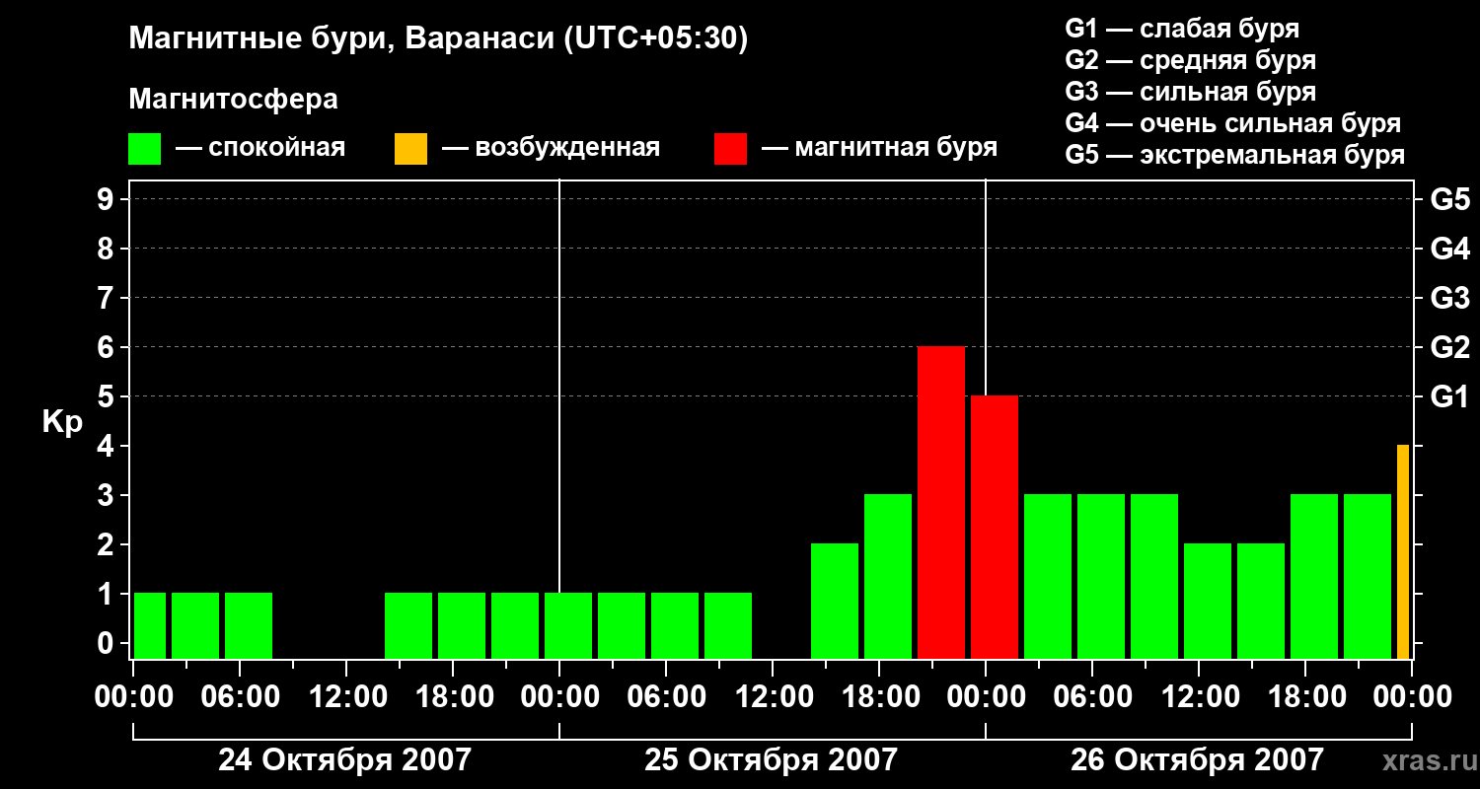Image resolution: width=1480 pixels, height=789 pixels.
Task: Select the red bar reaching Kp 5
Action: tap(995, 527)
